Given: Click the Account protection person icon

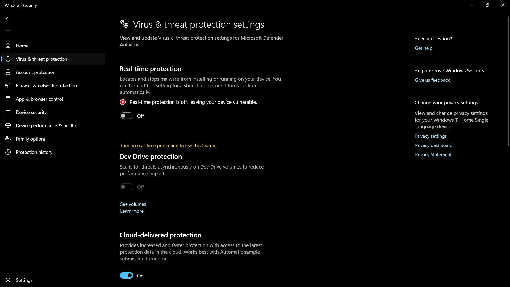Looking at the screenshot, I should pyautogui.click(x=8, y=72).
